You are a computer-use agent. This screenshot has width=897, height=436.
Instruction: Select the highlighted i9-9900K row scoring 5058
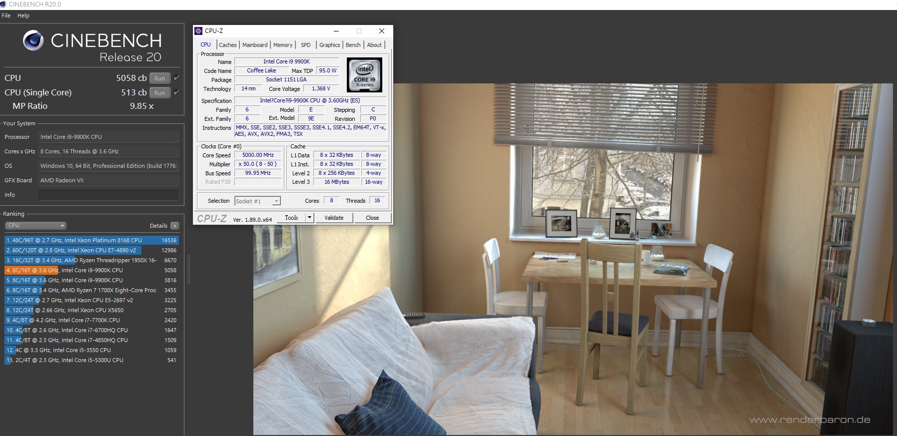[91, 270]
